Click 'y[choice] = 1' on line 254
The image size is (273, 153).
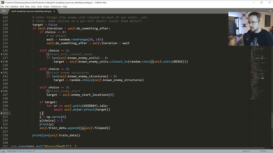pyautogui.click(x=51, y=121)
